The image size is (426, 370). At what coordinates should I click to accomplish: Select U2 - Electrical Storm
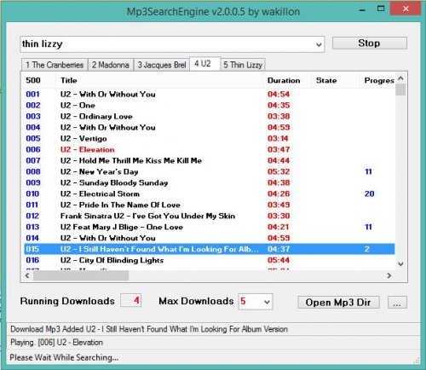pyautogui.click(x=210, y=194)
